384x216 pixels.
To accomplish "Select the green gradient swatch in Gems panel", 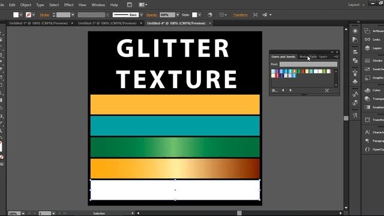I will (x=299, y=71).
